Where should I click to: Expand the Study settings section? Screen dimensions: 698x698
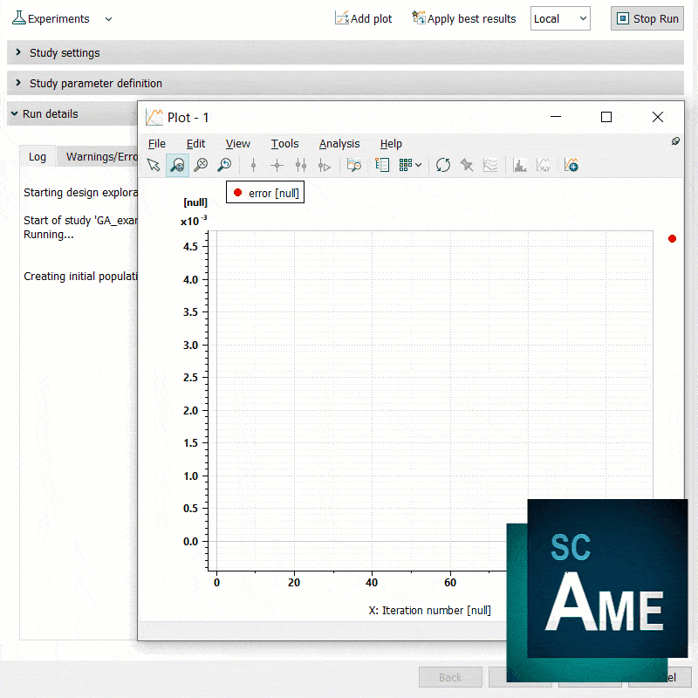click(x=18, y=52)
